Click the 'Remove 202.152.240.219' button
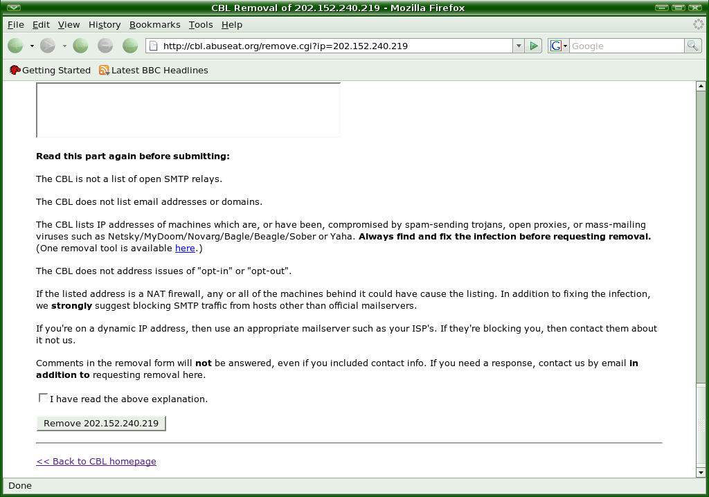The width and height of the screenshot is (709, 497). 101,424
